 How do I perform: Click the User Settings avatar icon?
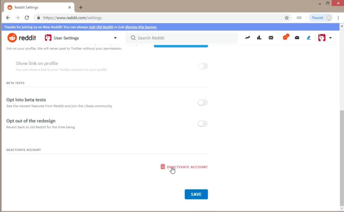click(x=48, y=38)
